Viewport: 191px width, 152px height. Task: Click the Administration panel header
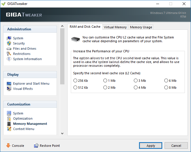point(30,29)
